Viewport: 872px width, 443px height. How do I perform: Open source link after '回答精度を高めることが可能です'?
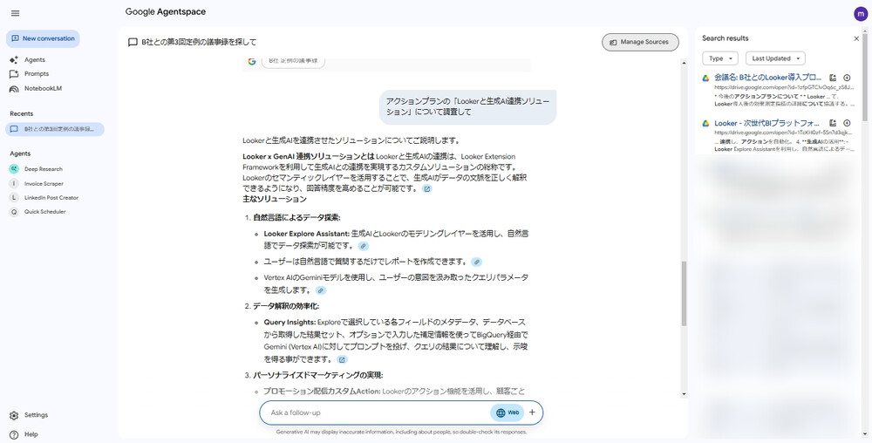coord(426,189)
